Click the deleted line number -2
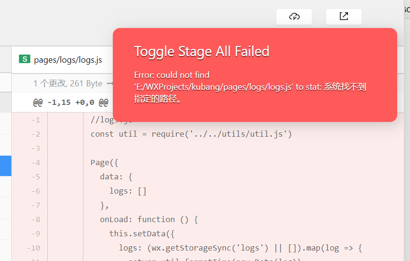410x261 pixels. 36,134
